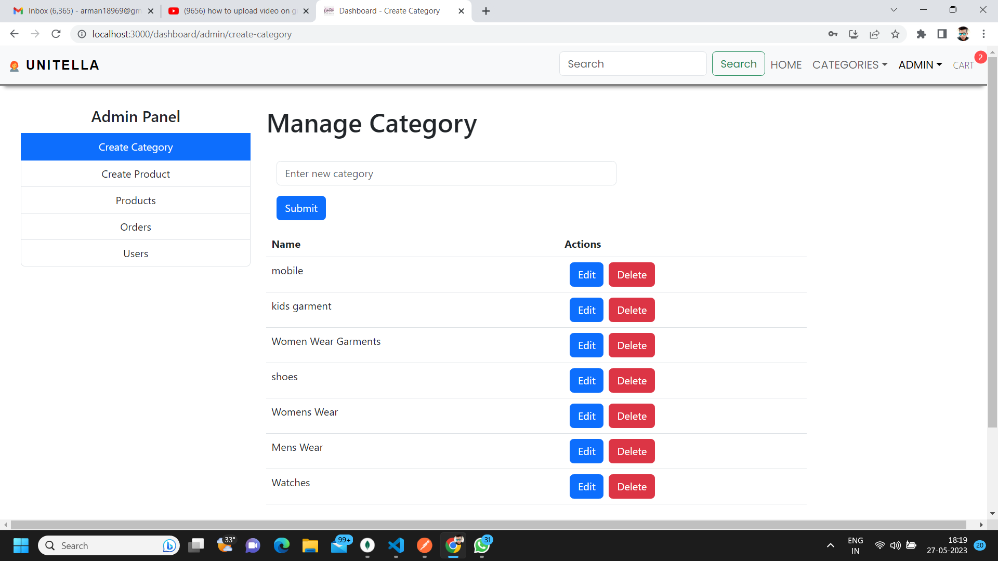Click the bookmark star in the address bar
Viewport: 998px width, 561px height.
click(895, 34)
